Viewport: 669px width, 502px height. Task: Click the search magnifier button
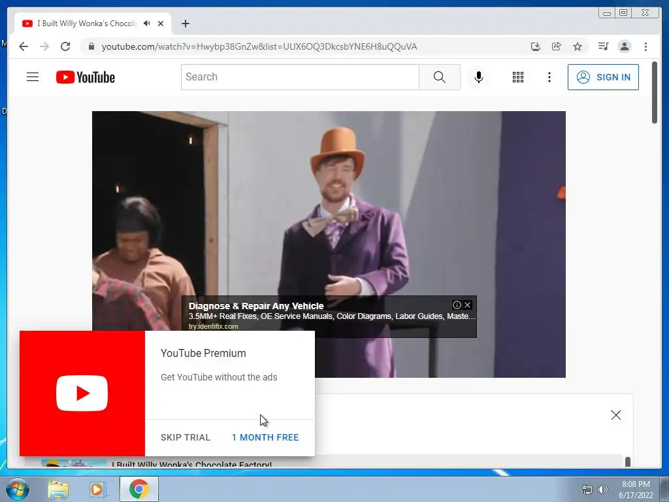[440, 77]
